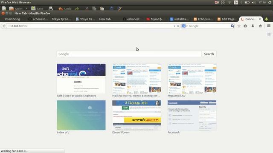Click the Find icon in background editor toolbar
The width and height of the screenshot is (273, 153).
112,8
